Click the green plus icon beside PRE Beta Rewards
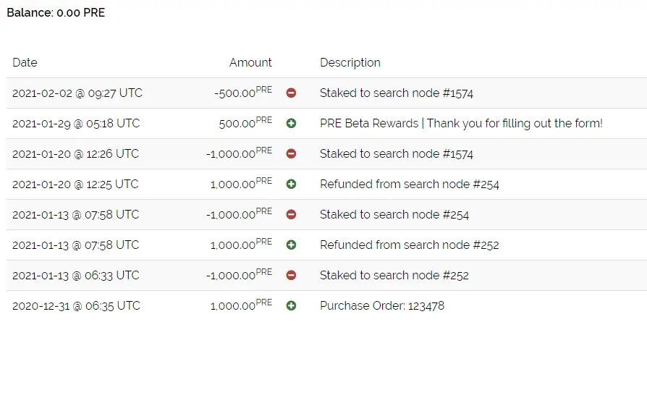Viewport: 647px width, 411px height. tap(291, 124)
